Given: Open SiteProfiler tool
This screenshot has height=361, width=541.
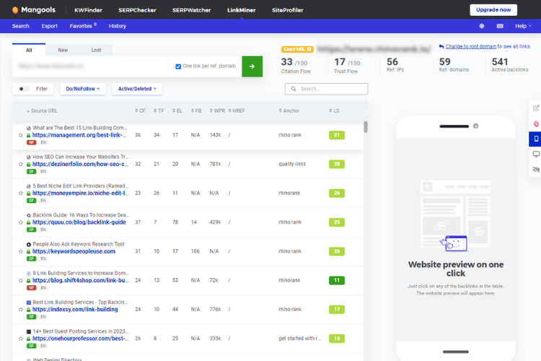Looking at the screenshot, I should (x=287, y=10).
